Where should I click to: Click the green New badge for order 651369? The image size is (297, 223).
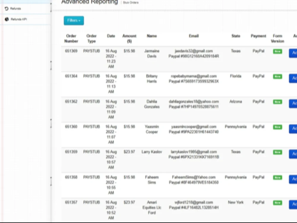point(277,52)
